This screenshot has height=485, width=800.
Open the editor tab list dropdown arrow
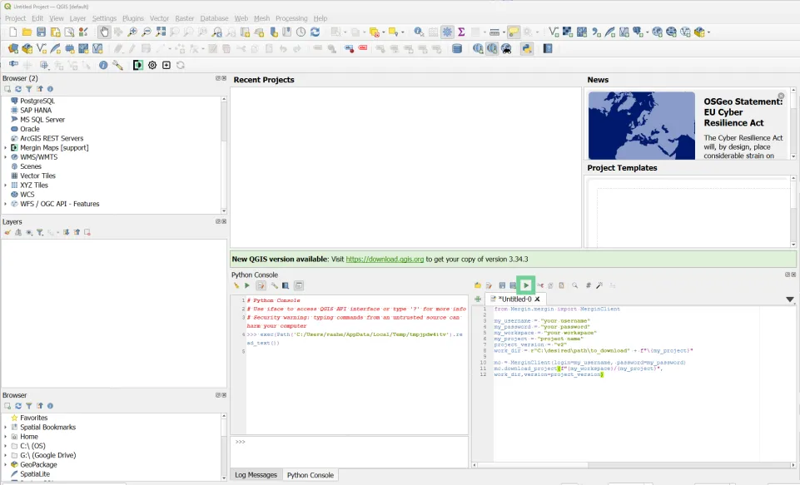790,299
